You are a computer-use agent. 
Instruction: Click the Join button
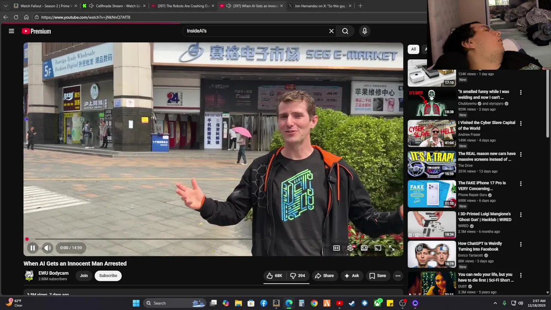[x=84, y=276]
